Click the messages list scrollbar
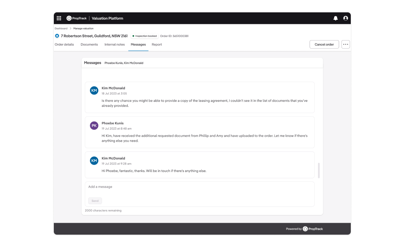The height and width of the screenshot is (247, 405). pos(319,170)
